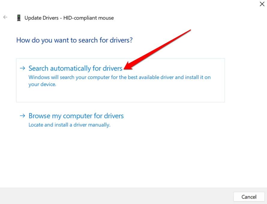Open the automatic driver search option
The image size is (267, 204).
coord(75,68)
